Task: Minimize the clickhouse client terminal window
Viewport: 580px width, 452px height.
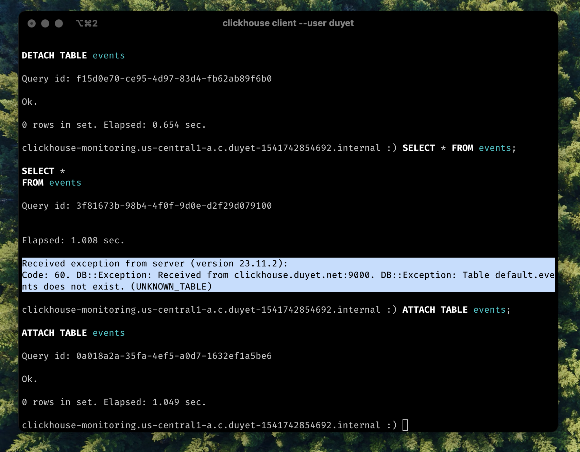Action: (45, 23)
